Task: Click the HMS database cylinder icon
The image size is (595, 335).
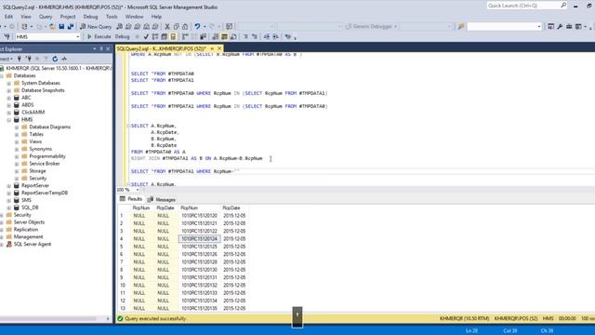Action: [x=17, y=120]
